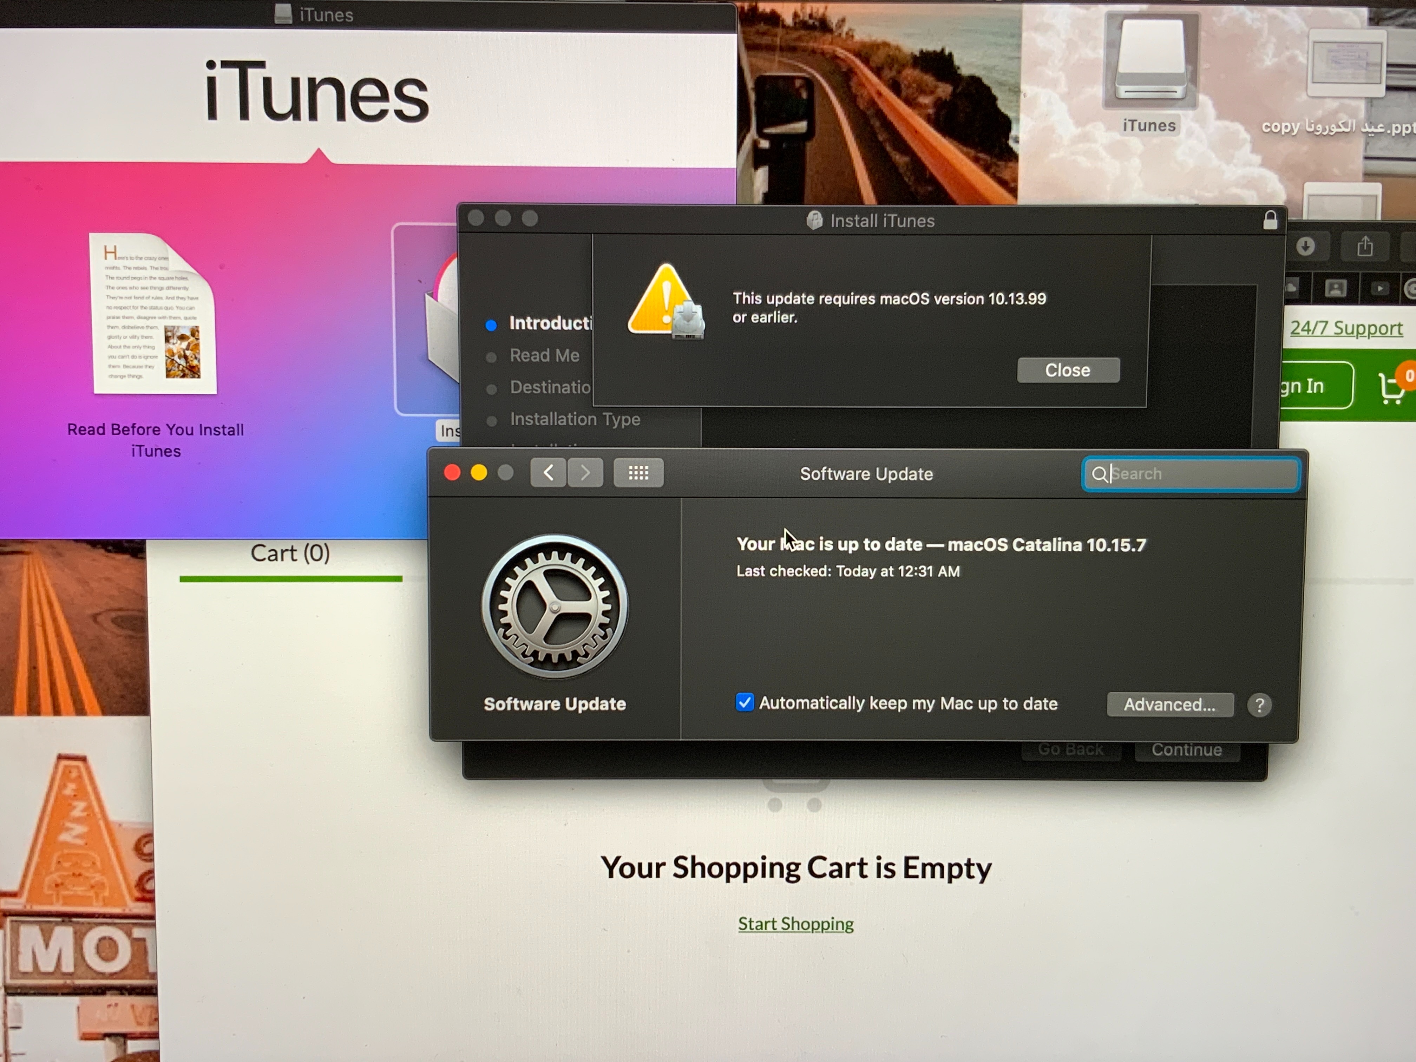Select the Cart (0) tab

[290, 553]
